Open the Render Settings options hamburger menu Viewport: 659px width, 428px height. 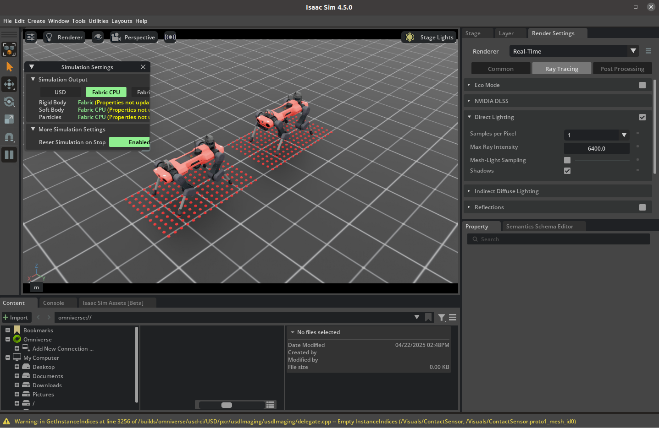[648, 51]
